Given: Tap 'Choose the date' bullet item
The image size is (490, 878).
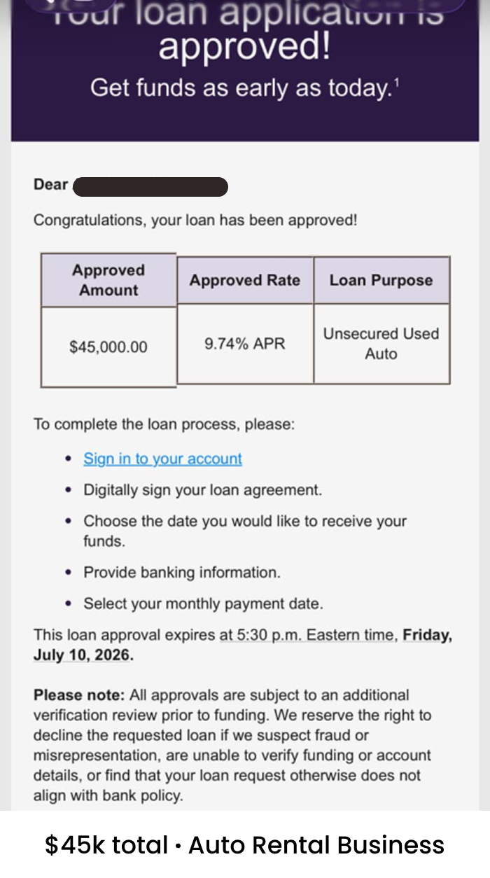Looking at the screenshot, I should point(245,531).
